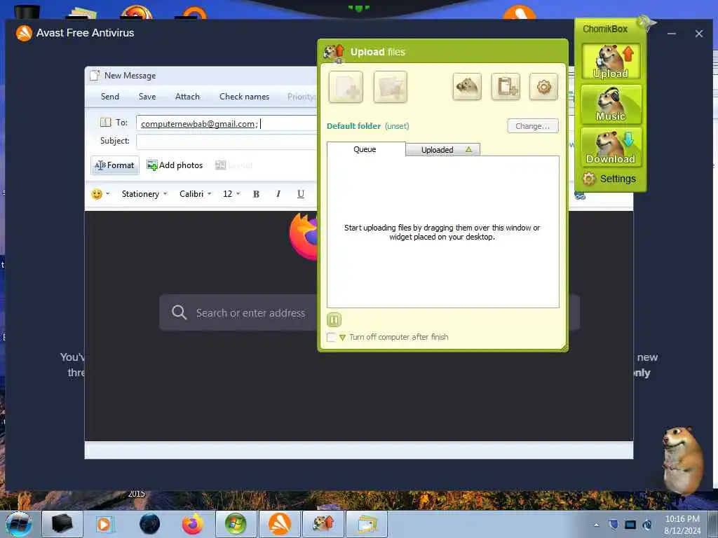This screenshot has height=538, width=718.
Task: Click the Firefox search magnifier icon
Action: click(179, 312)
